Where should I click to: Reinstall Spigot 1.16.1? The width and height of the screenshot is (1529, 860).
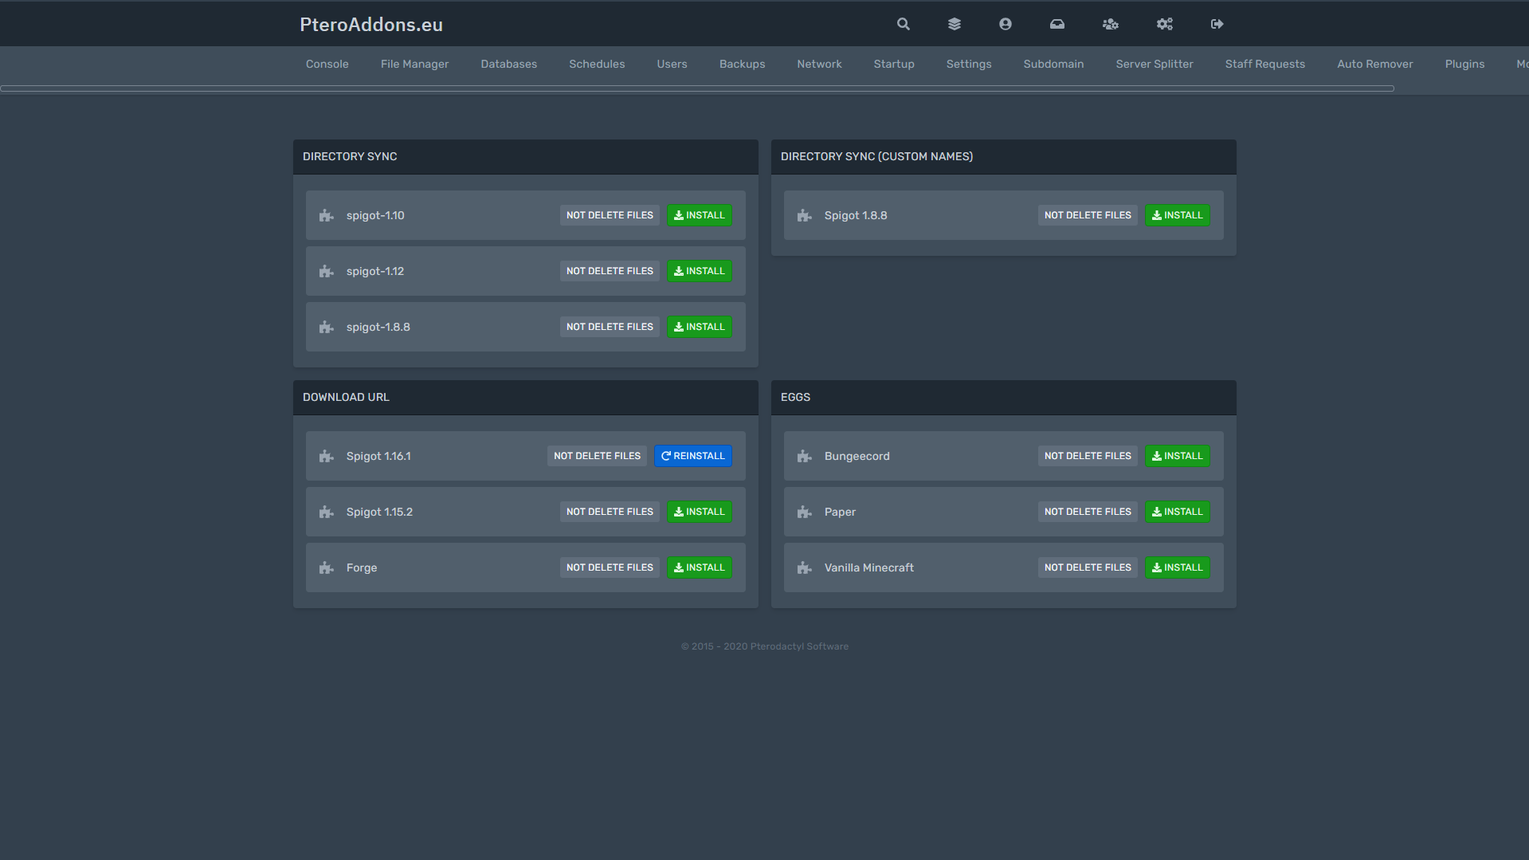pos(692,456)
